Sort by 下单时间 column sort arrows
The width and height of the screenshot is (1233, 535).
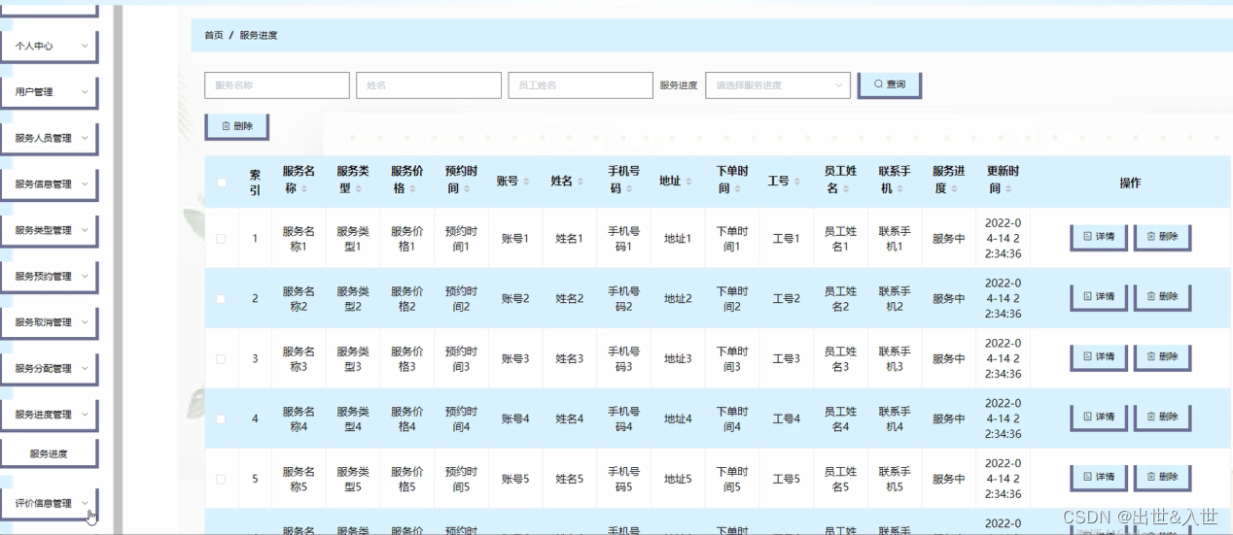738,189
